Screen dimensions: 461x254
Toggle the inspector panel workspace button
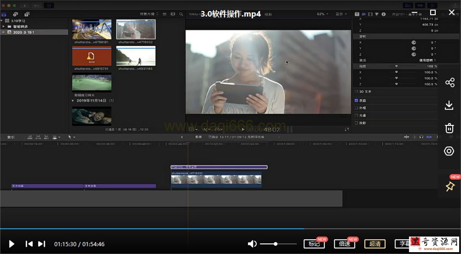(x=432, y=6)
